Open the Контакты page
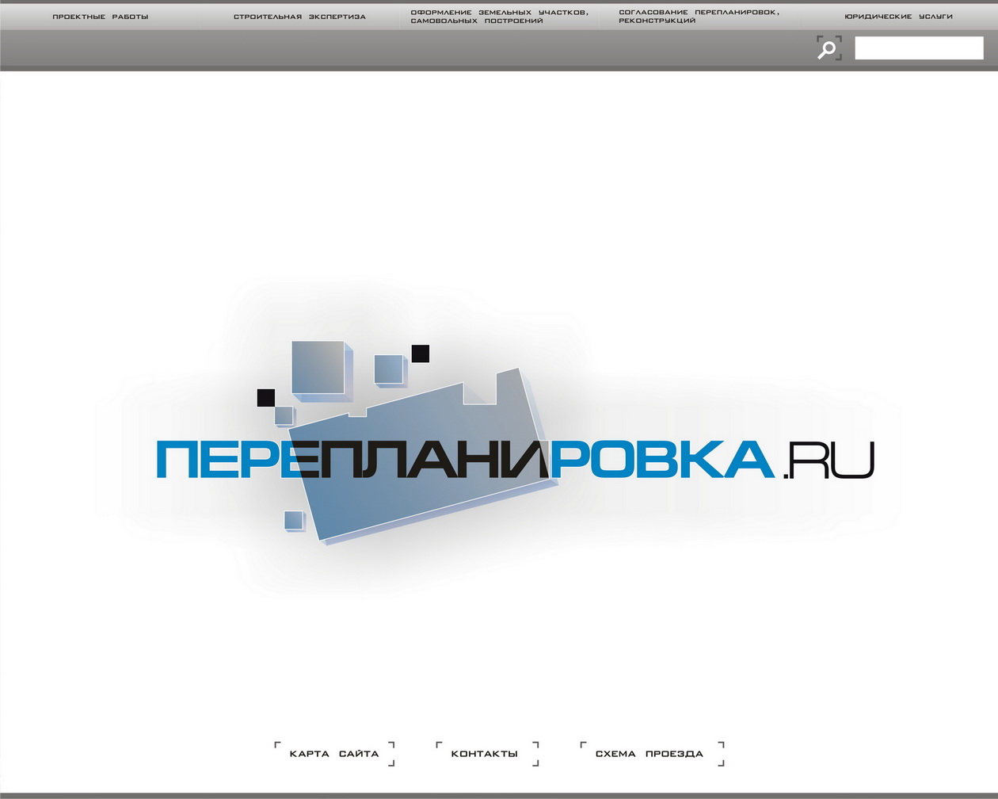Viewport: 998px width, 799px height. [x=485, y=754]
